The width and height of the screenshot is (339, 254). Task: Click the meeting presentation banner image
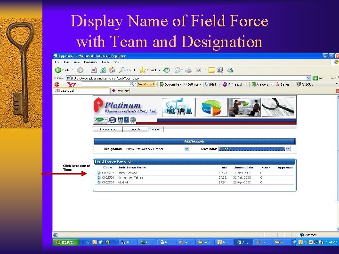tap(244, 107)
